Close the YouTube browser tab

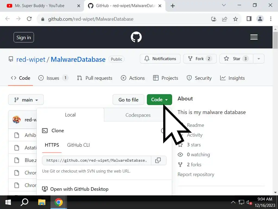point(79,6)
